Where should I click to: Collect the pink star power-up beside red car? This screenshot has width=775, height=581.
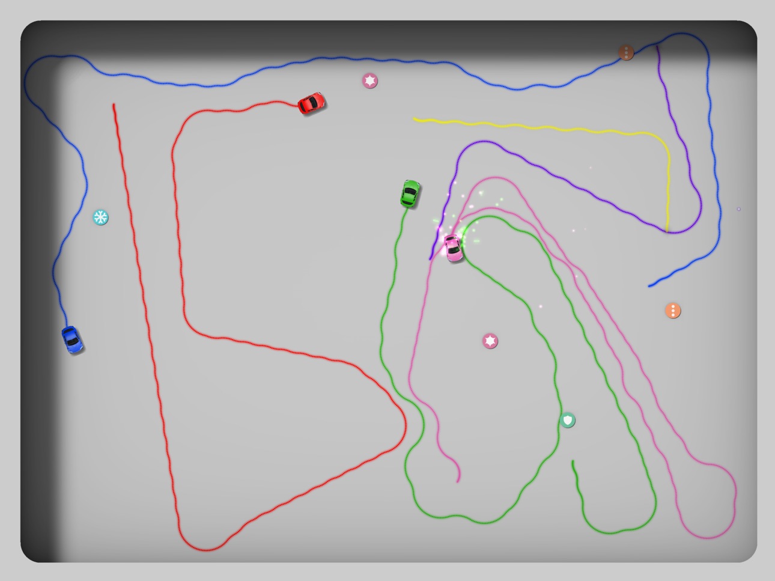coord(370,81)
